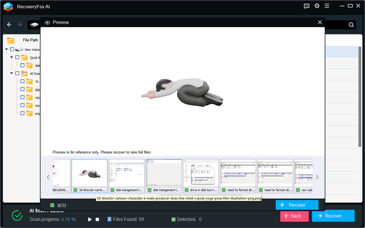Click the drive icon in the path bar
Viewport: 365px width, 228px height.
pyautogui.click(x=34, y=25)
